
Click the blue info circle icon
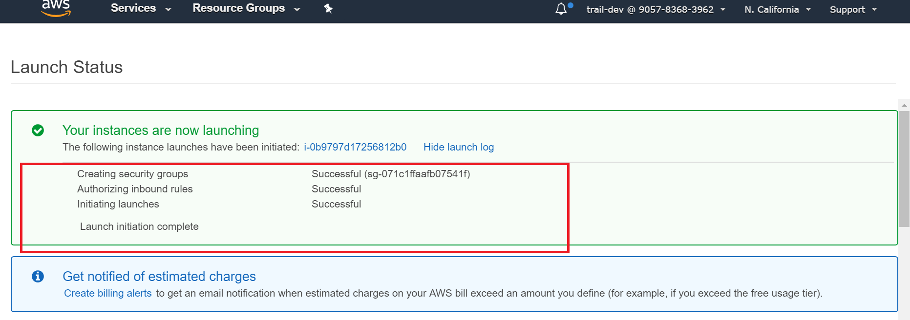tap(38, 277)
